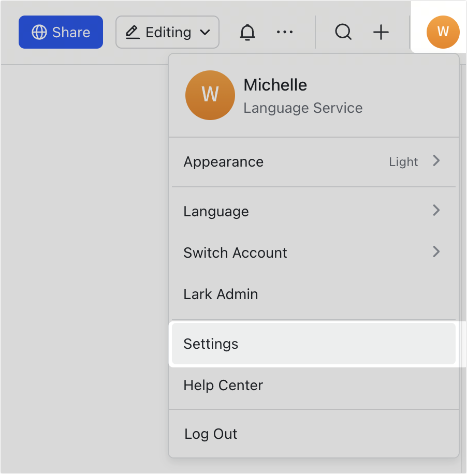The width and height of the screenshot is (467, 474).
Task: Click the Michelle name text
Action: coord(275,85)
